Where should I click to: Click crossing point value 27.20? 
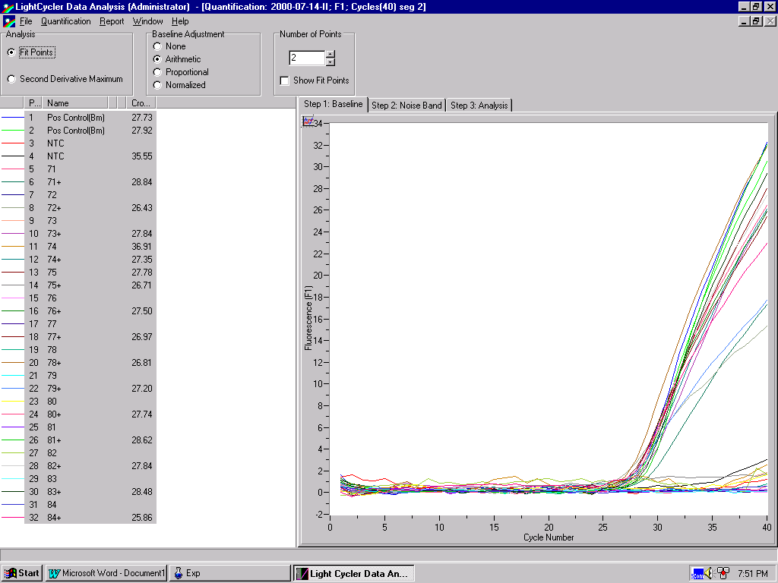(142, 388)
